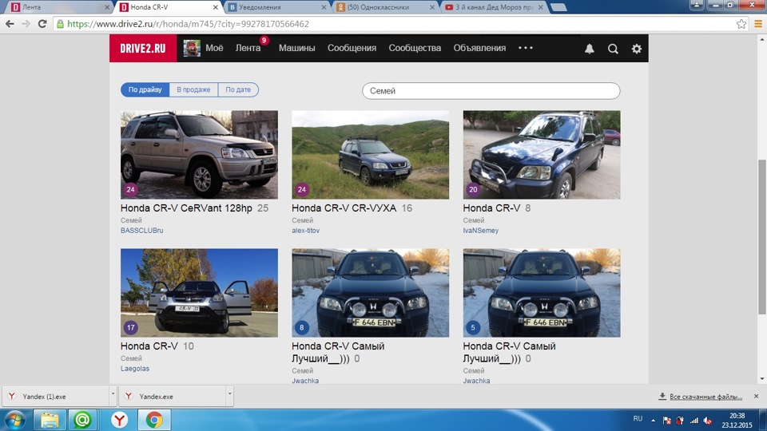Screen dimensions: 767x431
Task: Switch to the 'Уведомления' browser tab
Action: (x=277, y=7)
